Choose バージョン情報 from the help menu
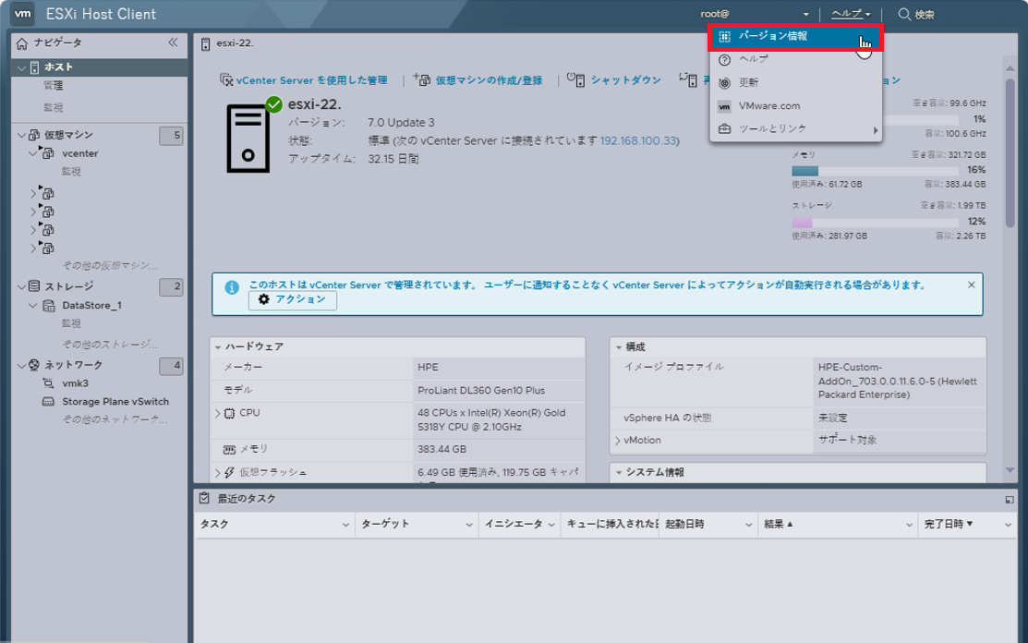1028x643 pixels. pos(796,37)
